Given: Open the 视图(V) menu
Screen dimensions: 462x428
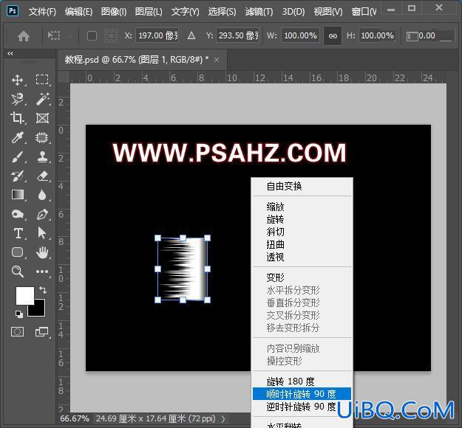Looking at the screenshot, I should coord(328,12).
